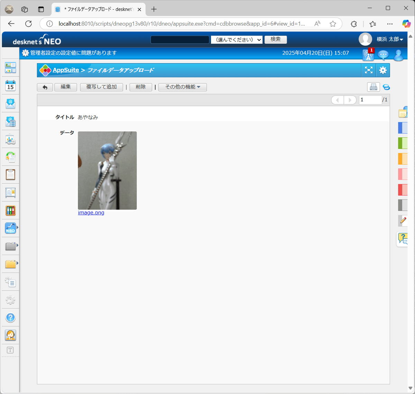
Task: Print this record with printer icon
Action: 373,87
